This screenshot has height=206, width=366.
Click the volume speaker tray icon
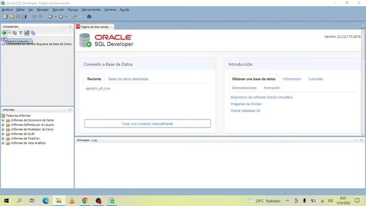pos(330,201)
